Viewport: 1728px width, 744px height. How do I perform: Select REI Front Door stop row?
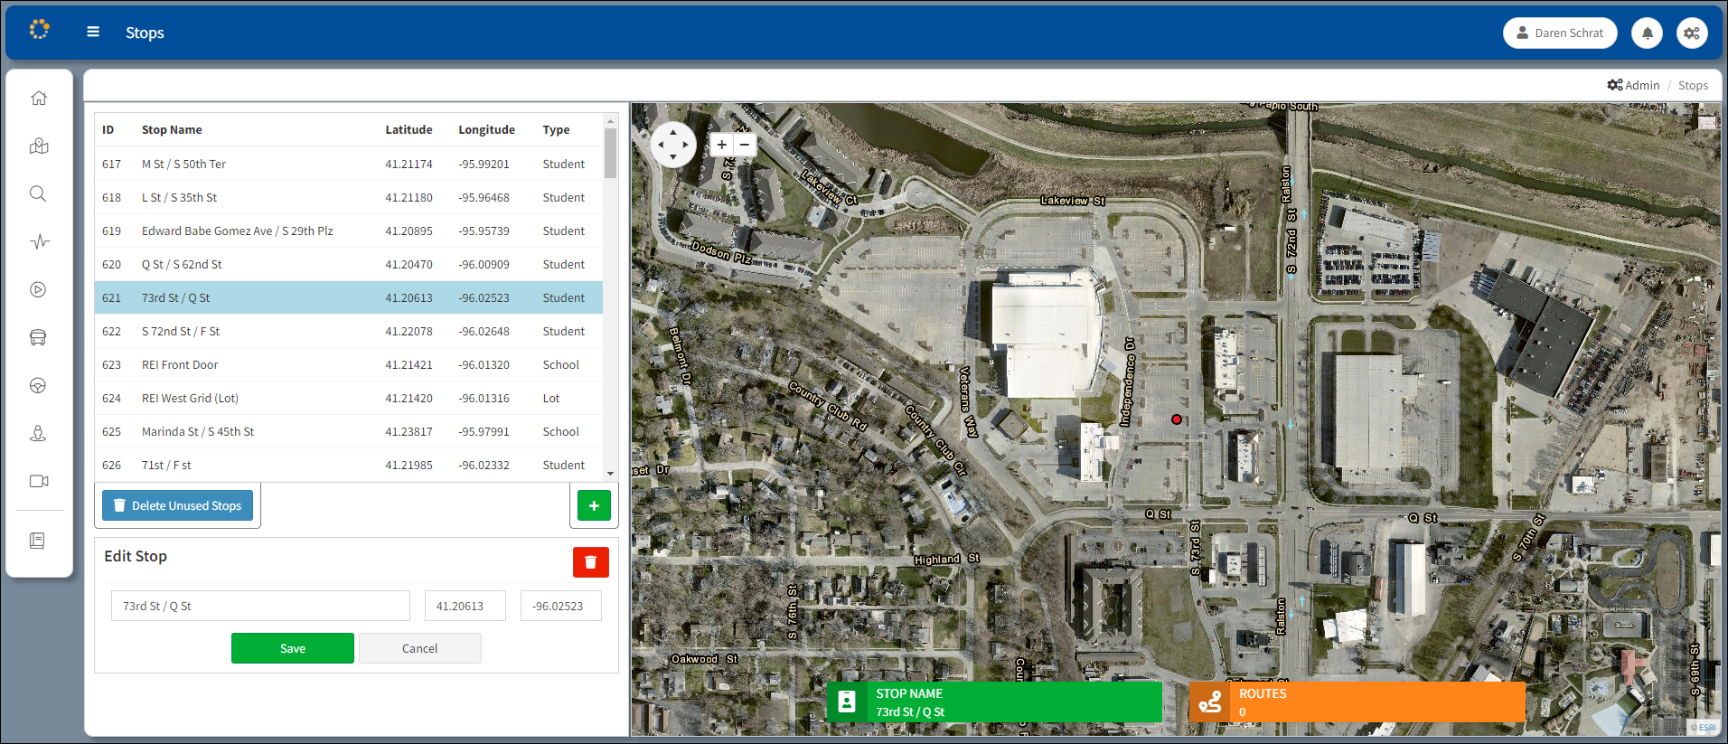click(x=349, y=364)
